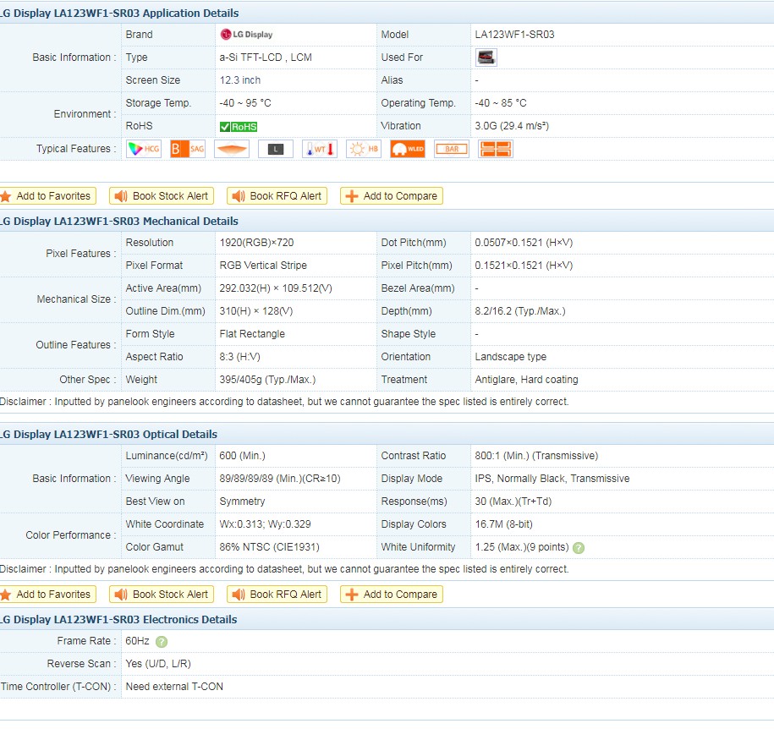The image size is (774, 729).
Task: Select the weight value 395/405g (Typ./Max.)
Action: tap(267, 380)
